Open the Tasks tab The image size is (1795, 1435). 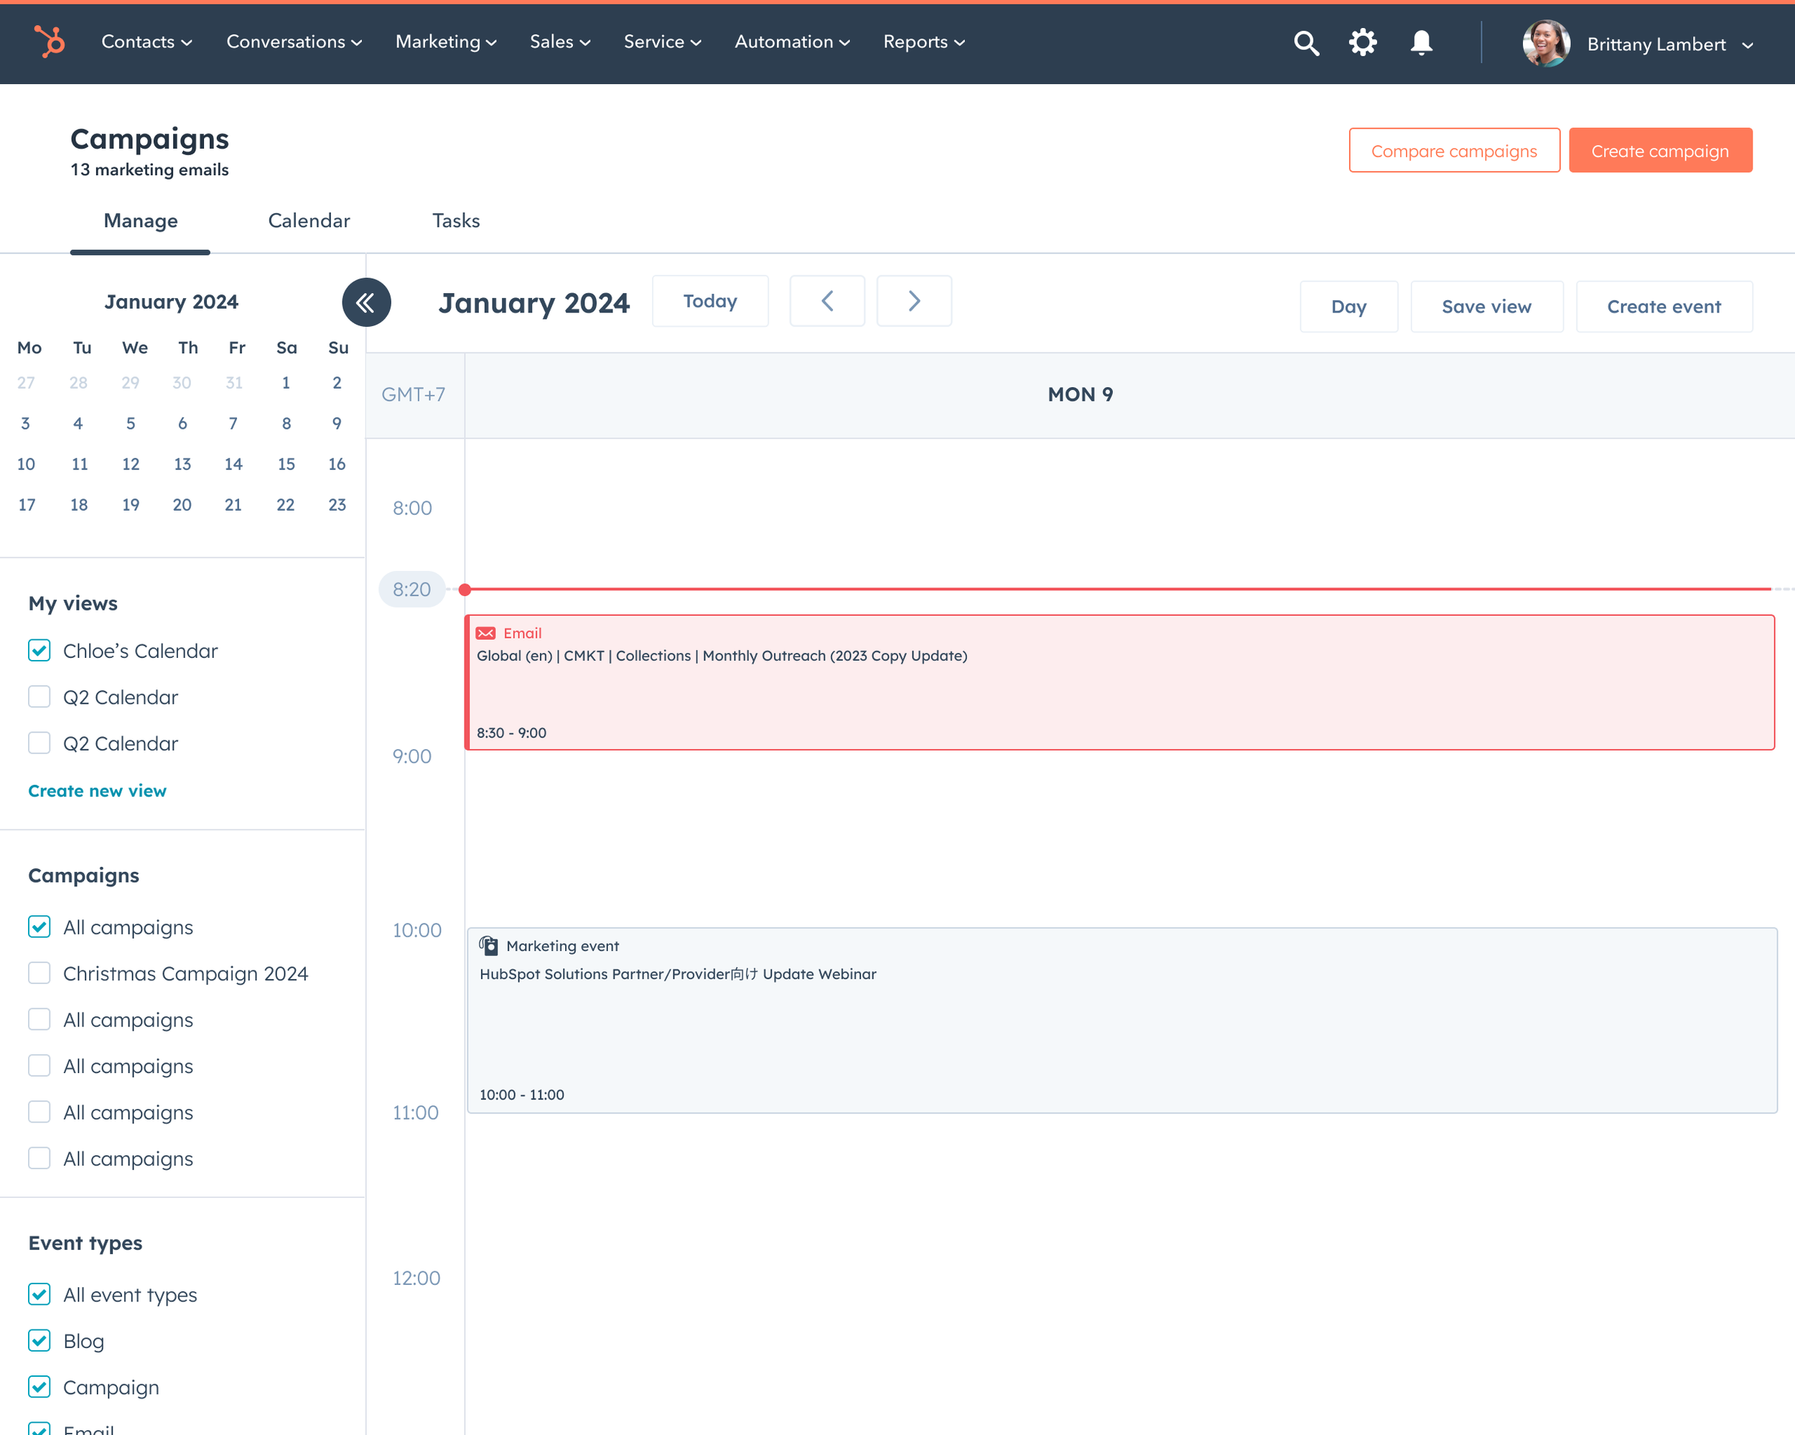click(455, 220)
